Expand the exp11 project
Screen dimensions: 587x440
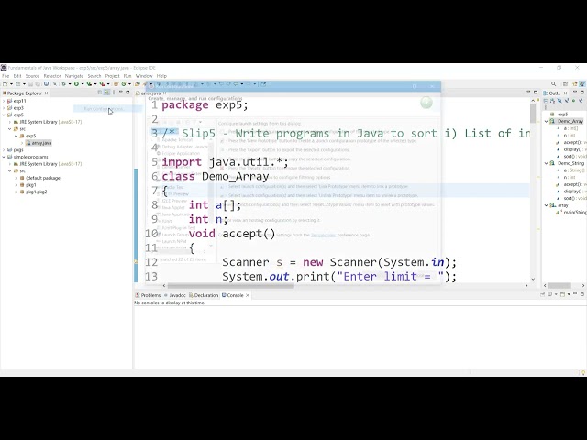click(x=4, y=101)
